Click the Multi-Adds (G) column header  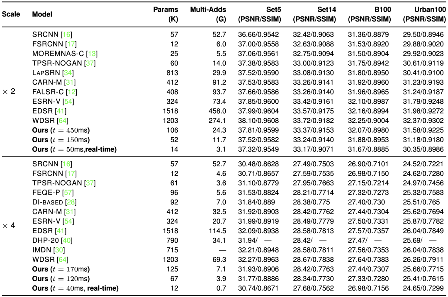(x=207, y=14)
